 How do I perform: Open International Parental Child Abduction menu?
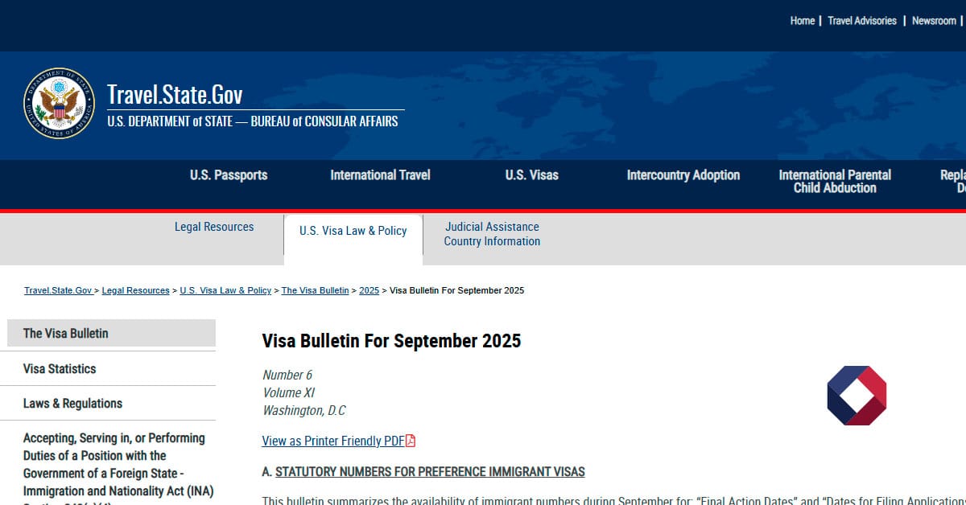click(x=835, y=182)
